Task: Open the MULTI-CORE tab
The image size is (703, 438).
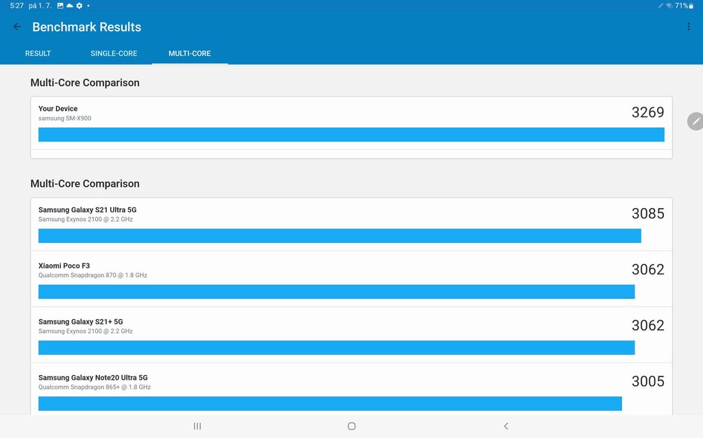Action: click(x=189, y=53)
